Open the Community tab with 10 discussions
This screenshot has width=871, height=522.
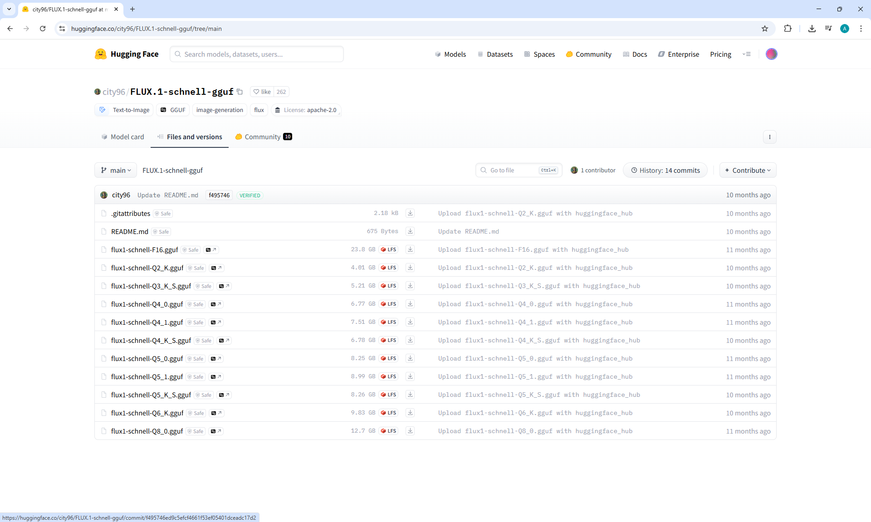(263, 137)
